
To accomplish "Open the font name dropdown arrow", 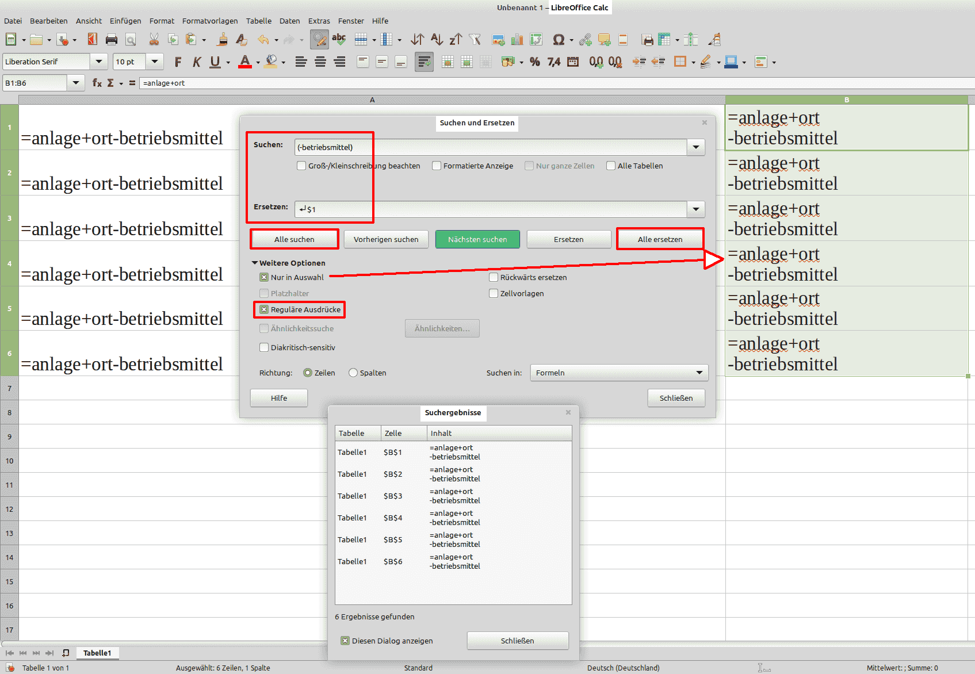I will pos(99,62).
